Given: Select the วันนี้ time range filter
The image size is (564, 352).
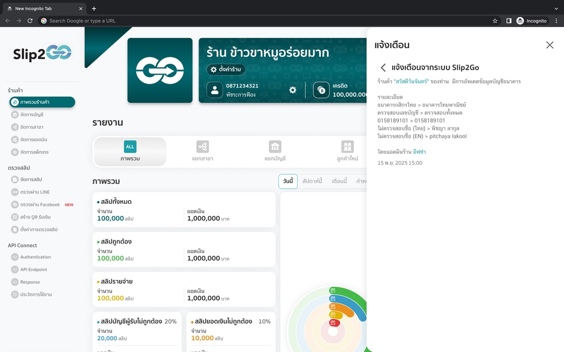Looking at the screenshot, I should point(288,181).
